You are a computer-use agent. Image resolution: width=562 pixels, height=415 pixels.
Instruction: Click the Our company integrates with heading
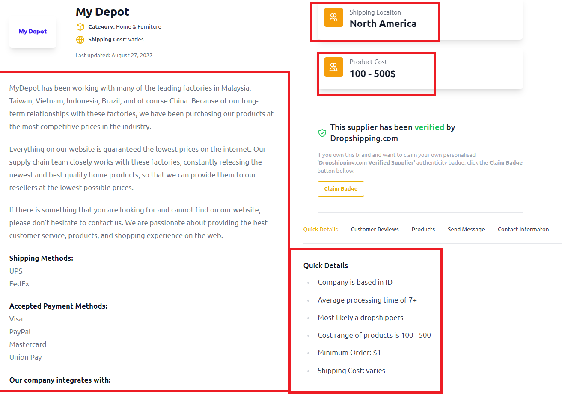click(60, 380)
